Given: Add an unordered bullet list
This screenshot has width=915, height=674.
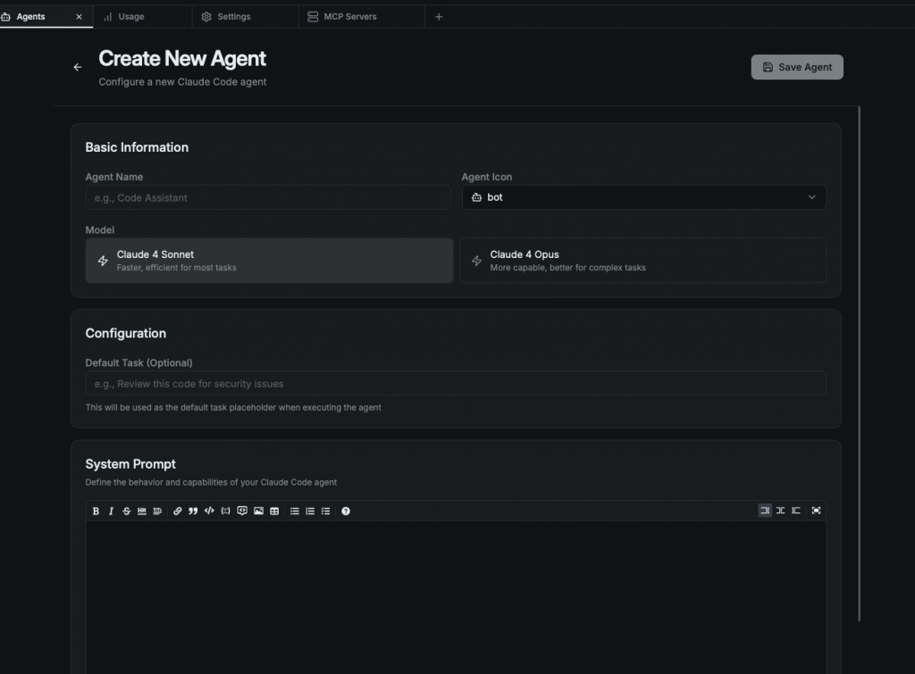Looking at the screenshot, I should [294, 511].
